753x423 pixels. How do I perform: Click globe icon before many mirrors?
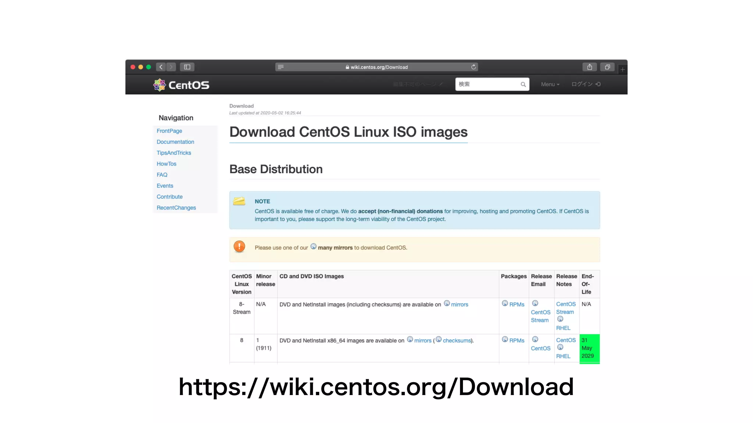313,246
